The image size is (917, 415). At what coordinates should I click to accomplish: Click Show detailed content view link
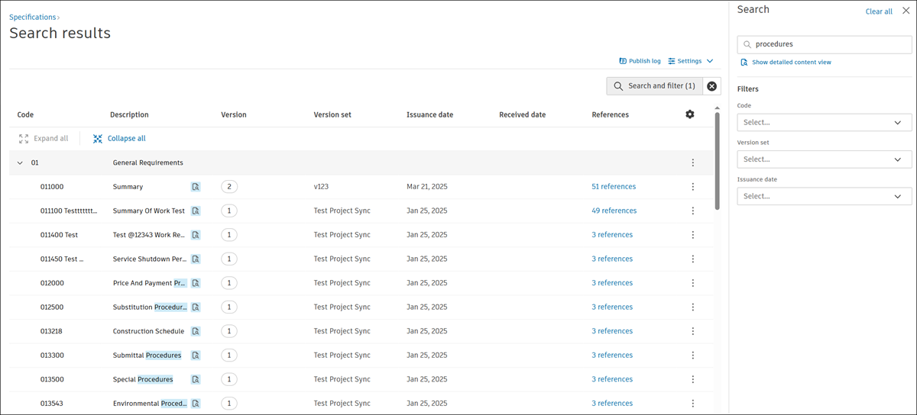pos(791,63)
